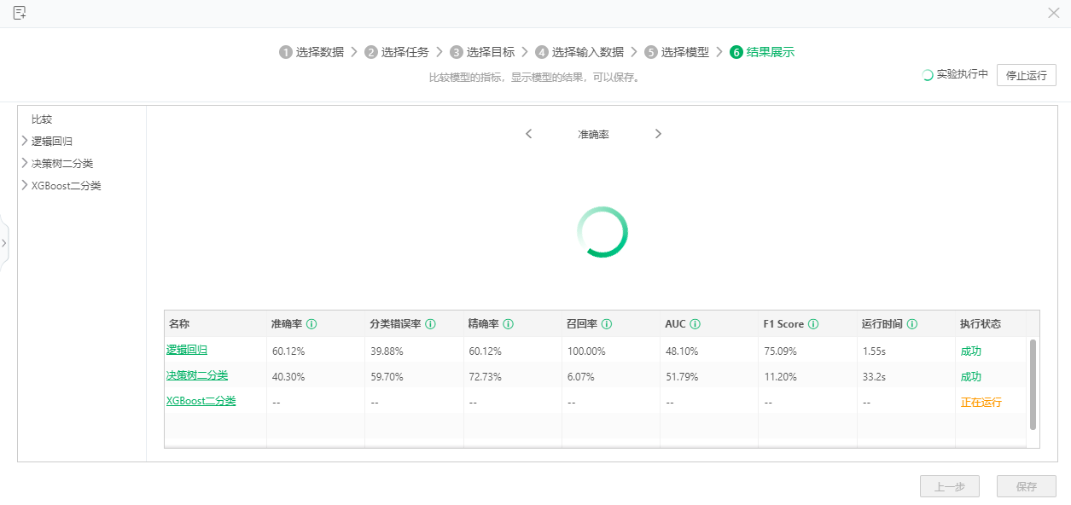The image size is (1071, 505).
Task: Click the 停止运行 button
Action: [x=1027, y=75]
